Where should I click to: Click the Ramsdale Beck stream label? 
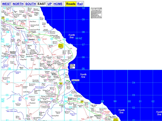pos(40,87)
